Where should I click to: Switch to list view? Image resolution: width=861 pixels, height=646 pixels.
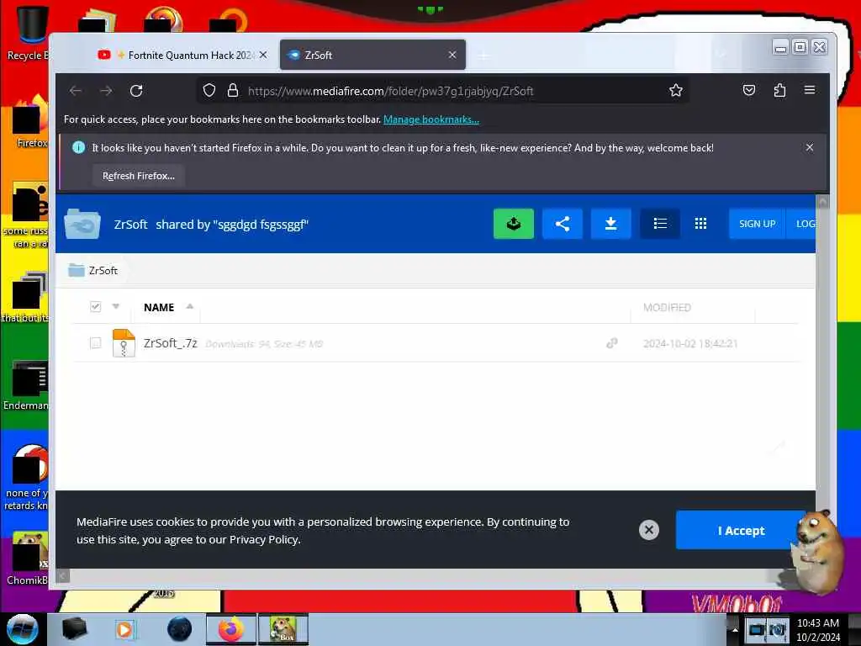(x=660, y=224)
